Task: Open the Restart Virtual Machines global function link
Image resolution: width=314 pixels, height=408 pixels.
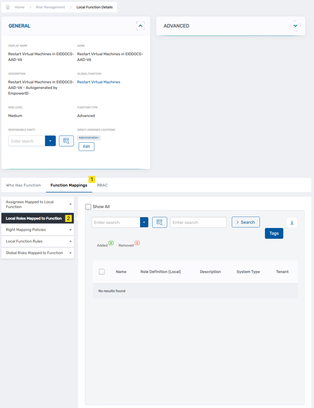Action: coord(99,82)
